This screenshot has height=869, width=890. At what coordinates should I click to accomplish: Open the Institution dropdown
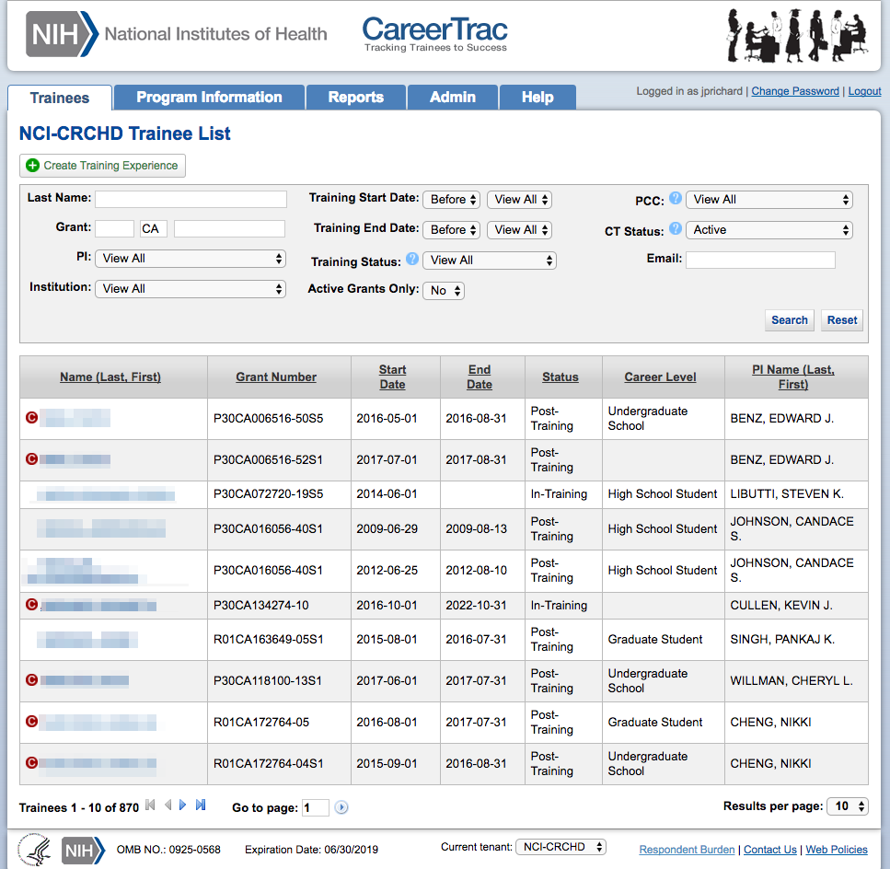tap(191, 289)
